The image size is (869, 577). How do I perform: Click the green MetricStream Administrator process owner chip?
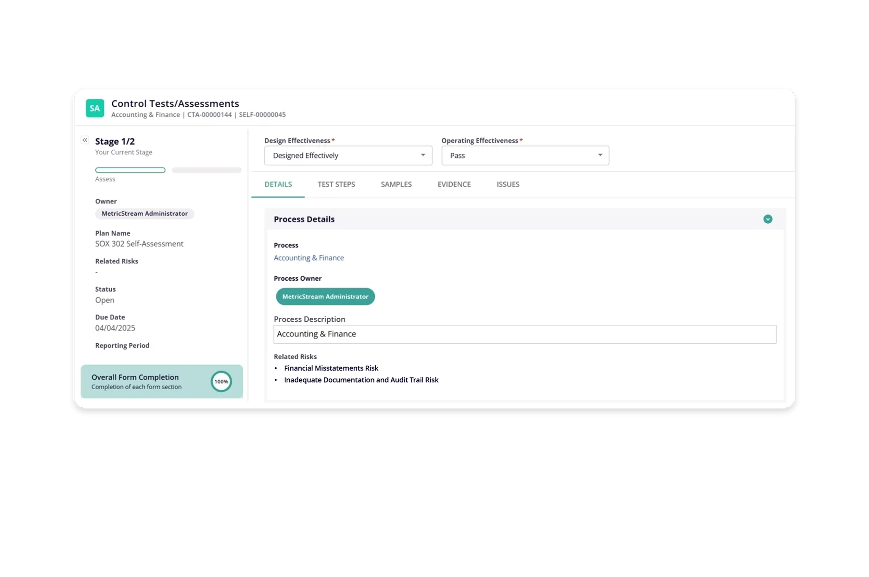click(x=325, y=297)
